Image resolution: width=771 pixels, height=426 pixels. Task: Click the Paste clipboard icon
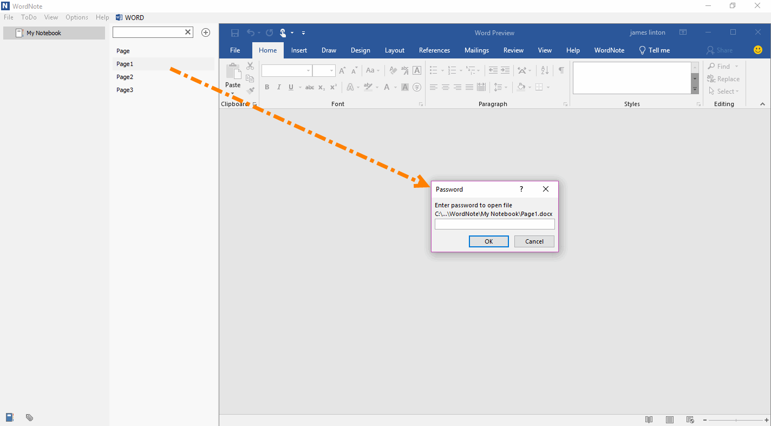click(233, 71)
